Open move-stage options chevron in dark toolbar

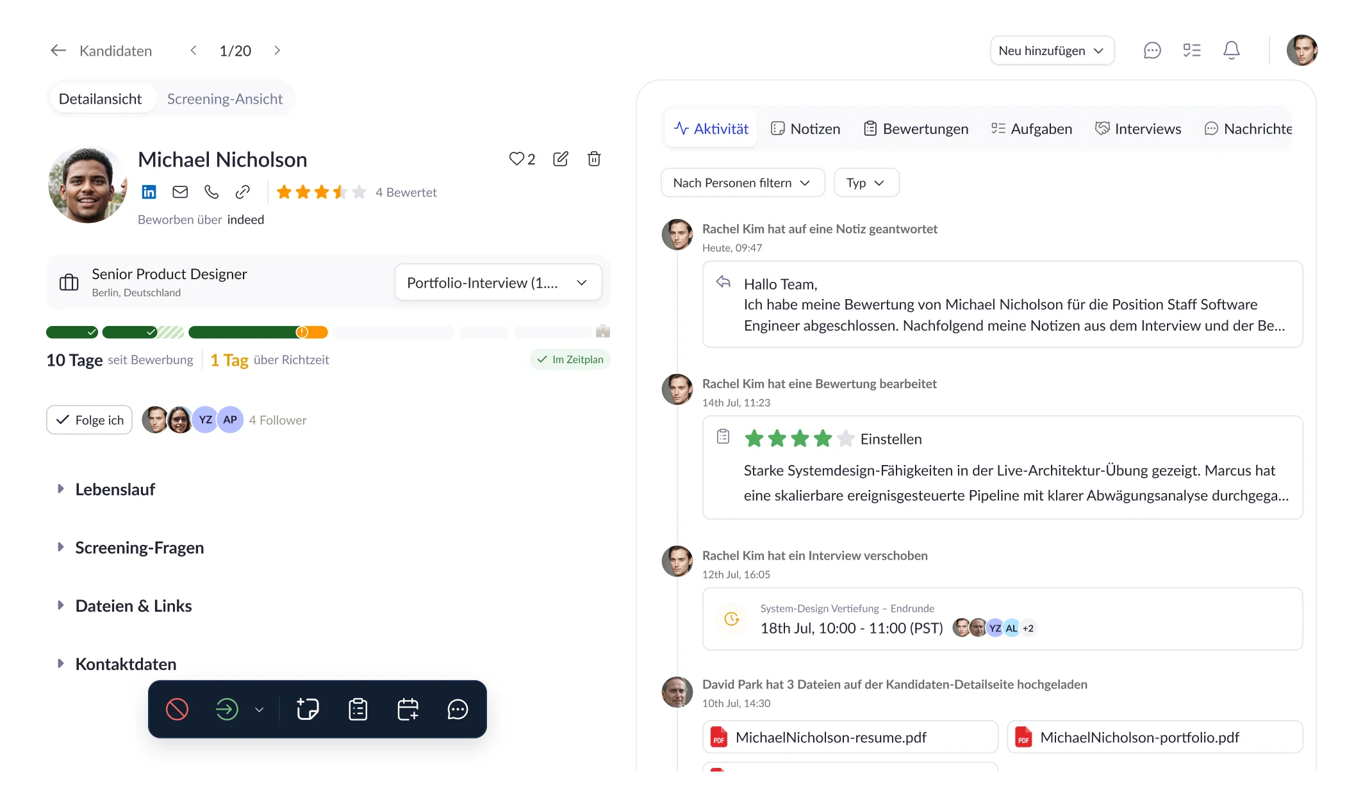(x=259, y=710)
